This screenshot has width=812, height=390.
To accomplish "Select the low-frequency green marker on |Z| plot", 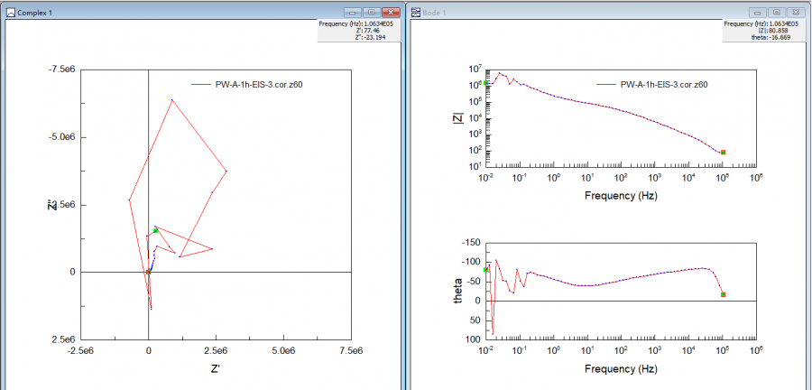I will [x=486, y=83].
